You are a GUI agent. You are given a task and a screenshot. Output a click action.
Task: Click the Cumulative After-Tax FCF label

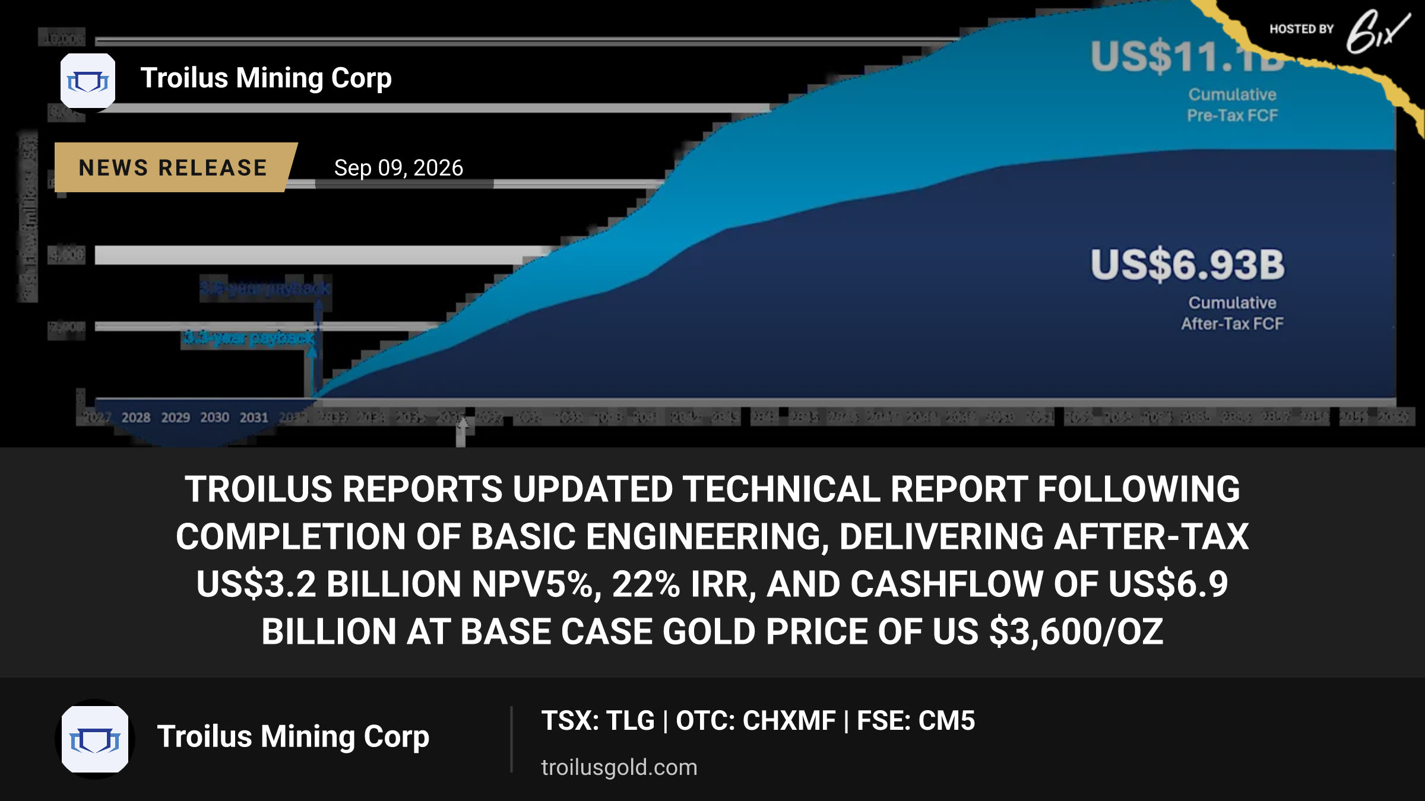point(1232,313)
